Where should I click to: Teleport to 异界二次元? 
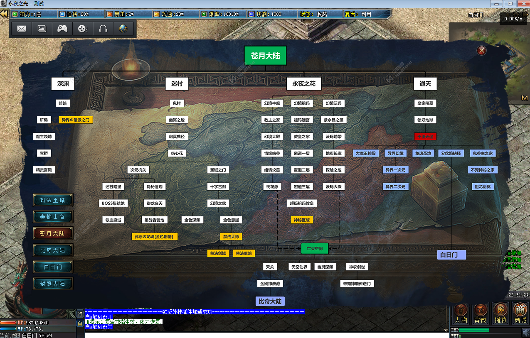coord(395,187)
